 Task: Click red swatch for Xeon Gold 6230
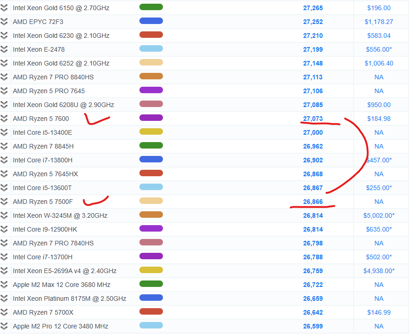(151, 35)
